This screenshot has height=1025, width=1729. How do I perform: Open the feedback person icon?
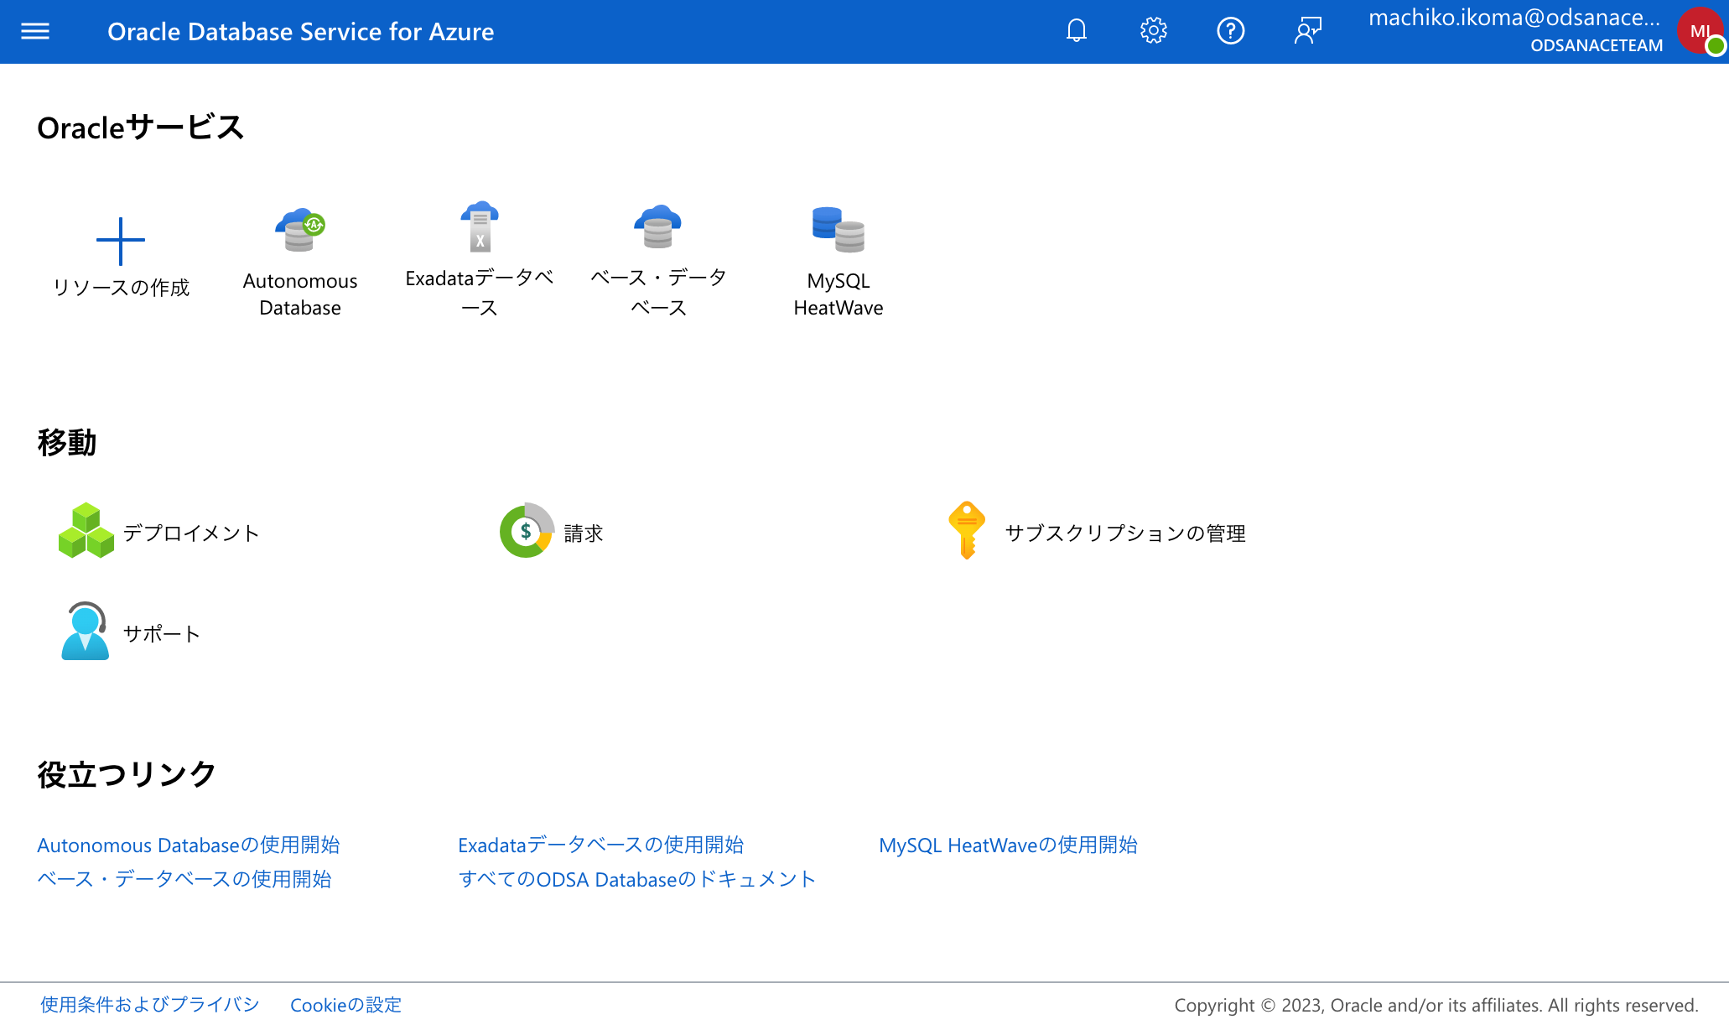pos(1307,32)
